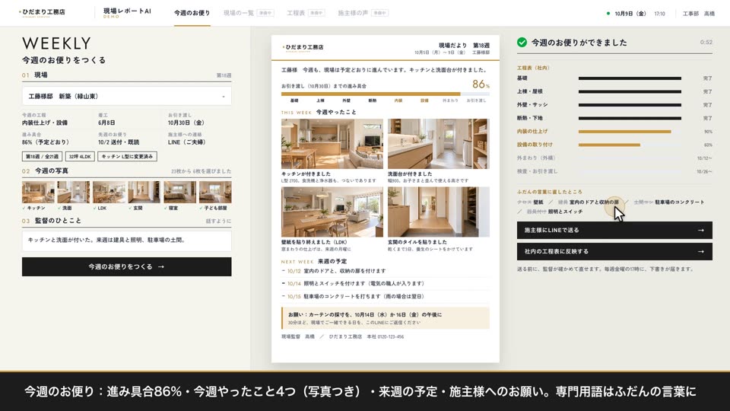The width and height of the screenshot is (730, 411).
Task: Click the 23枚から6枚を選びました note
Action: tap(201, 171)
